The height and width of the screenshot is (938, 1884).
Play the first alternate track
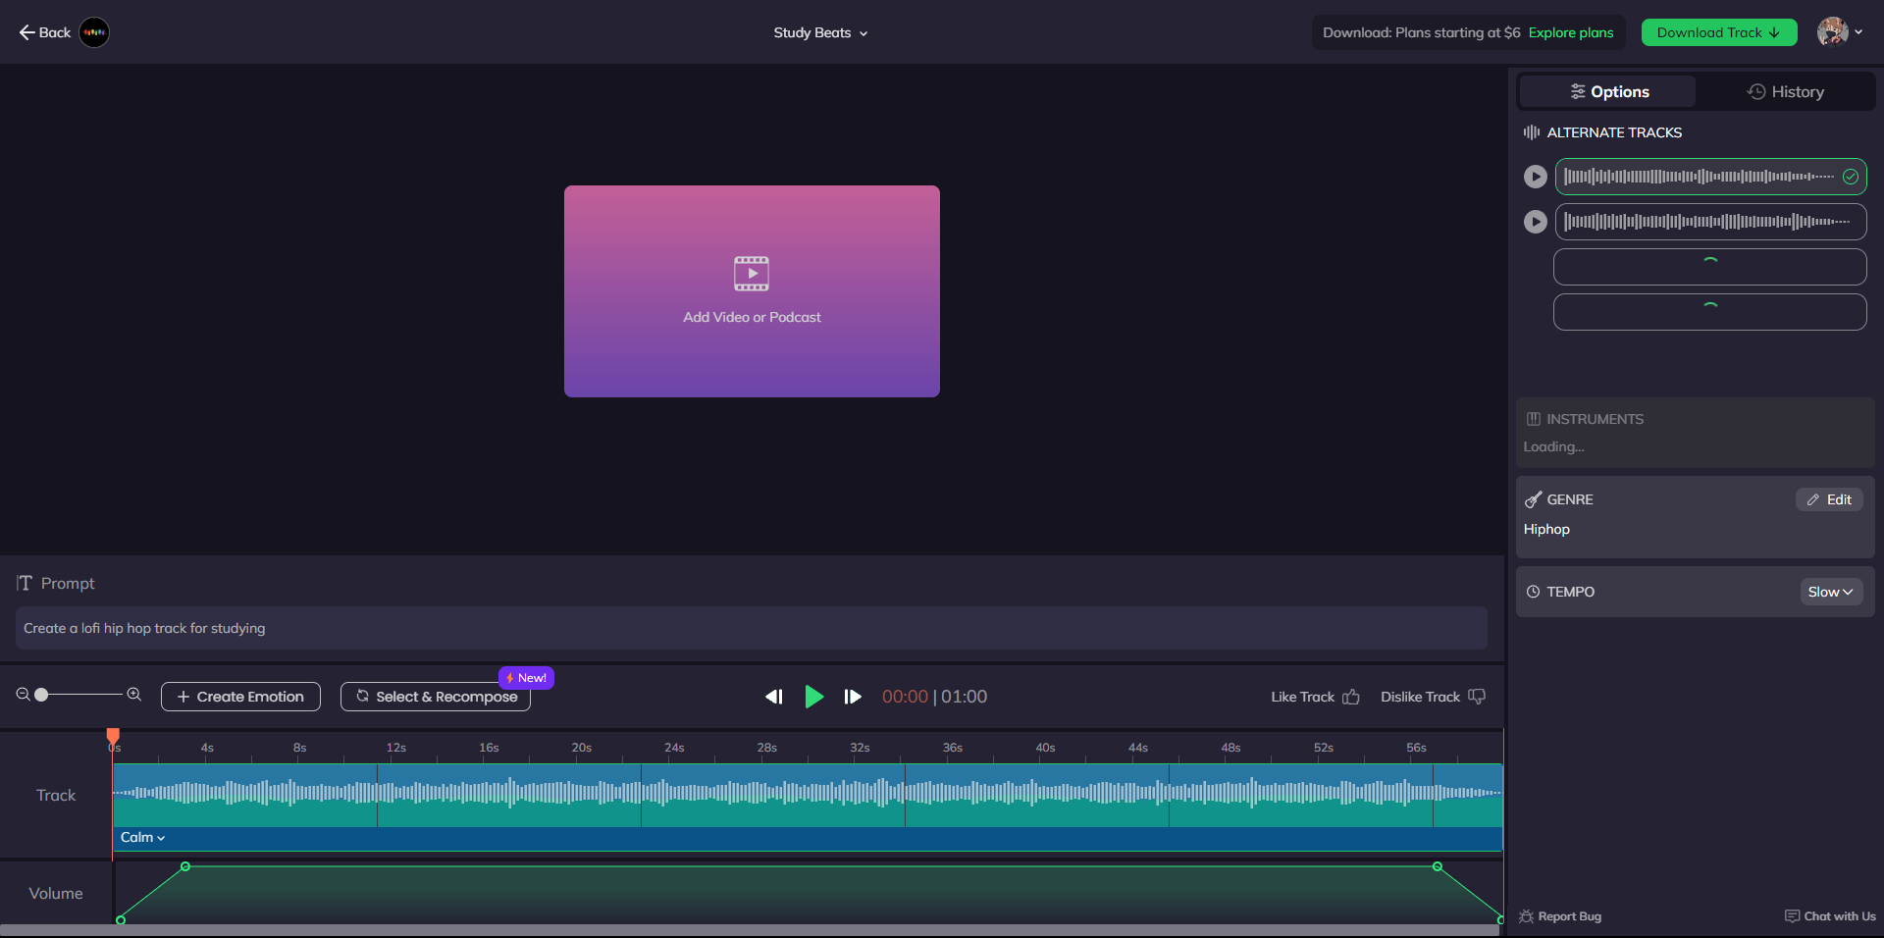pyautogui.click(x=1536, y=177)
